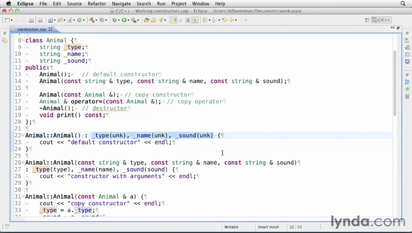Click the Next Annotation icon
Viewport: 412px width, 233px height.
pos(204,20)
